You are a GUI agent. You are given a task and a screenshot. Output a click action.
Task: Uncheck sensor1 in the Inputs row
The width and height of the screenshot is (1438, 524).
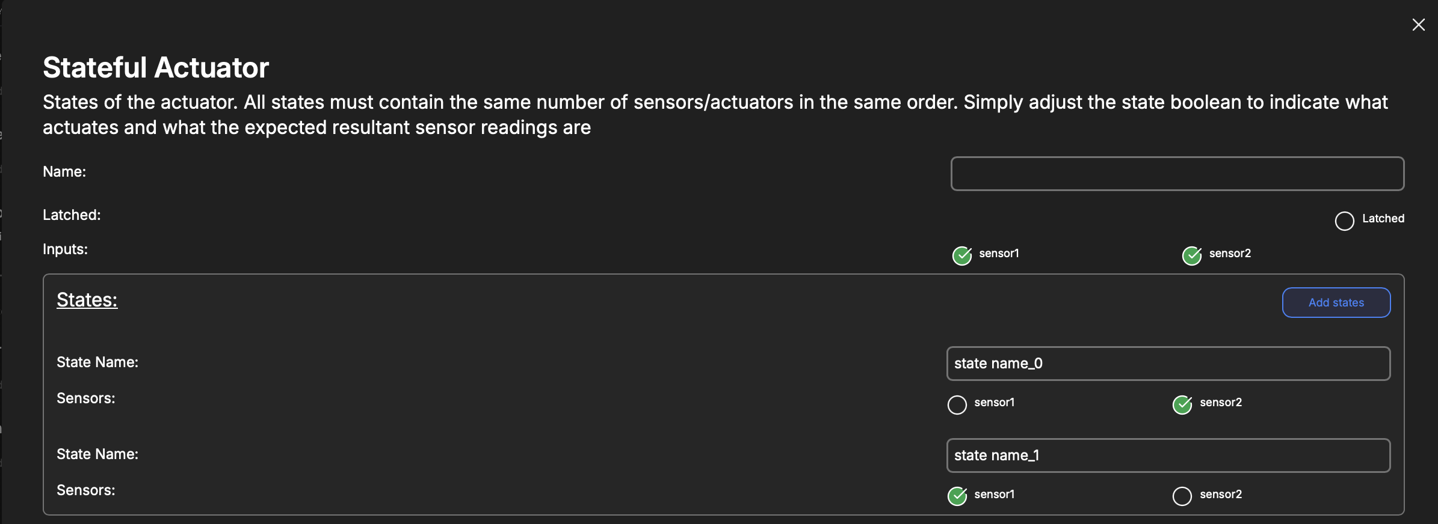point(961,255)
